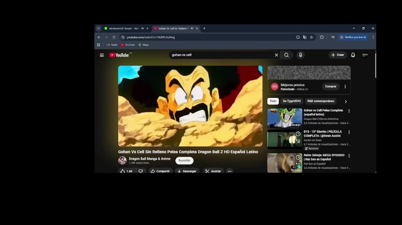The image size is (402, 225).
Task: Click the video player to pause playback
Action: pyautogui.click(x=190, y=106)
